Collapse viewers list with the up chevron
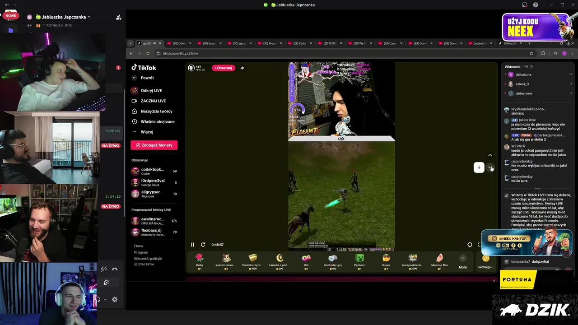 [x=490, y=155]
